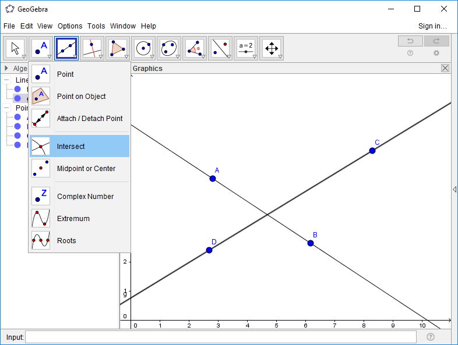Screen dimensions: 458x345
Task: Collapse the Line group in Algebra
Action: (x=6, y=80)
